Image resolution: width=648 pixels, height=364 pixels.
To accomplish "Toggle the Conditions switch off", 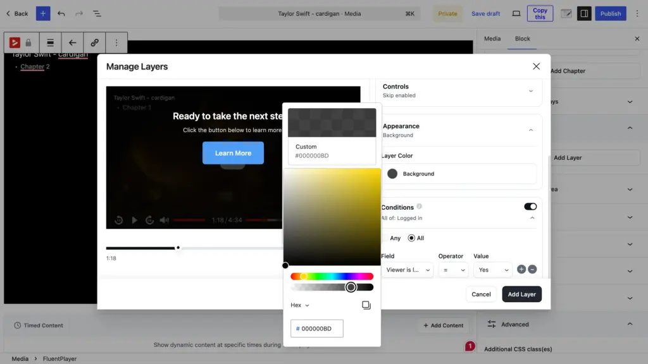I will 530,207.
